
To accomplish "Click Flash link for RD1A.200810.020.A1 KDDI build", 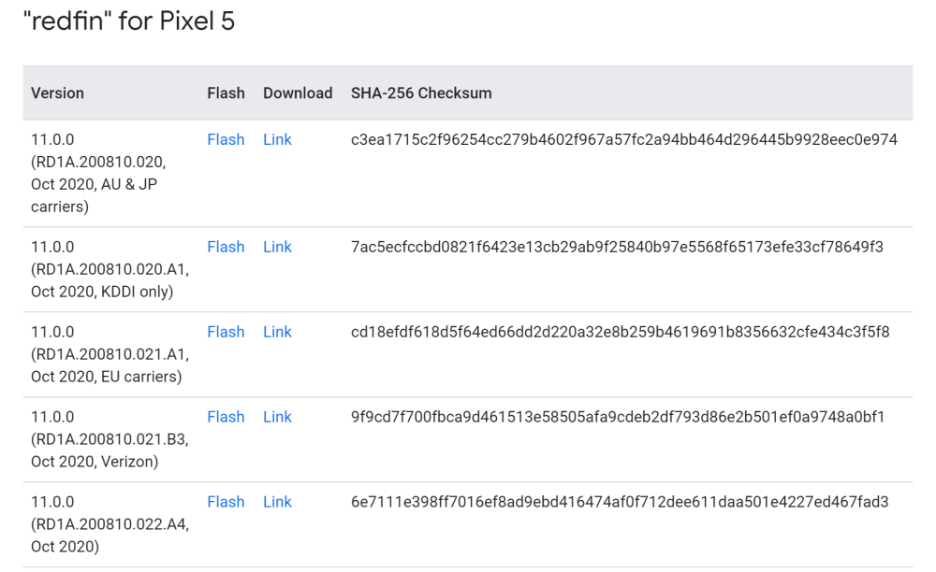I will (226, 247).
